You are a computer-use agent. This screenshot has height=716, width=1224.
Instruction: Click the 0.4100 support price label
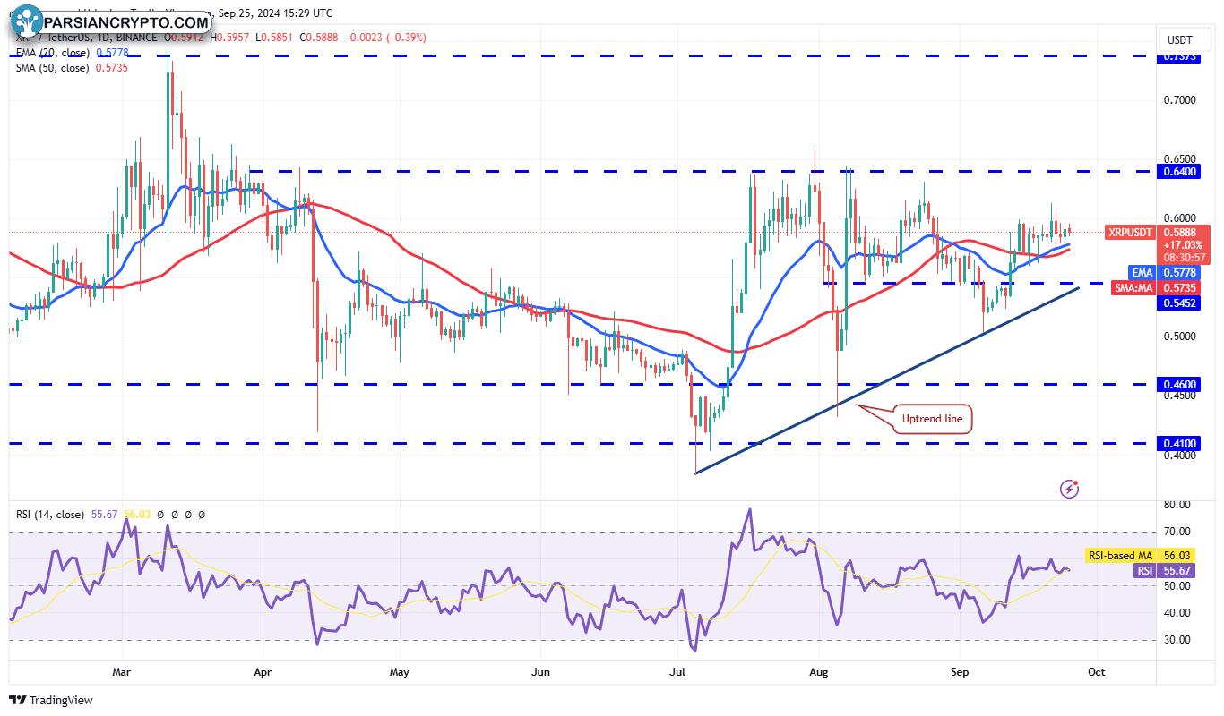(1179, 443)
